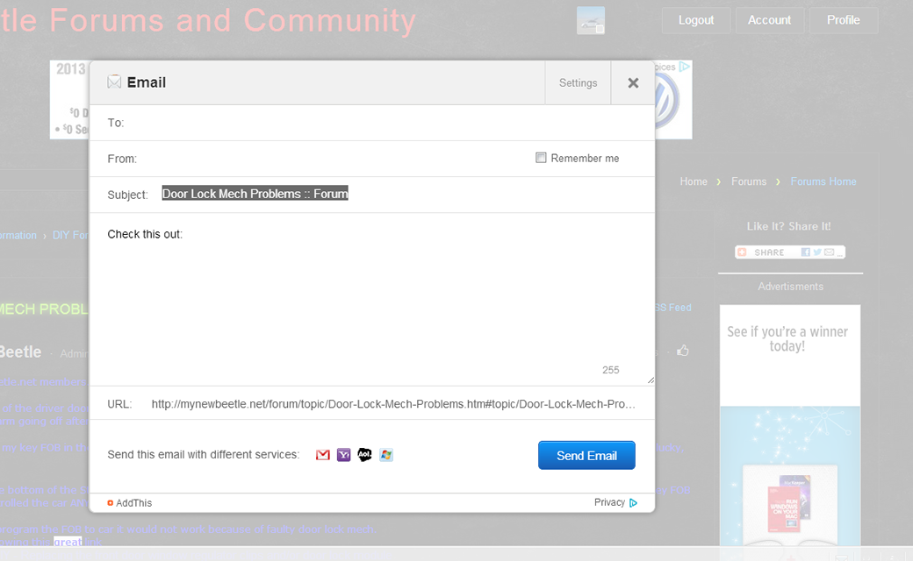Viewport: 913px width, 561px height.
Task: Open the Email dialog Settings
Action: pos(578,83)
